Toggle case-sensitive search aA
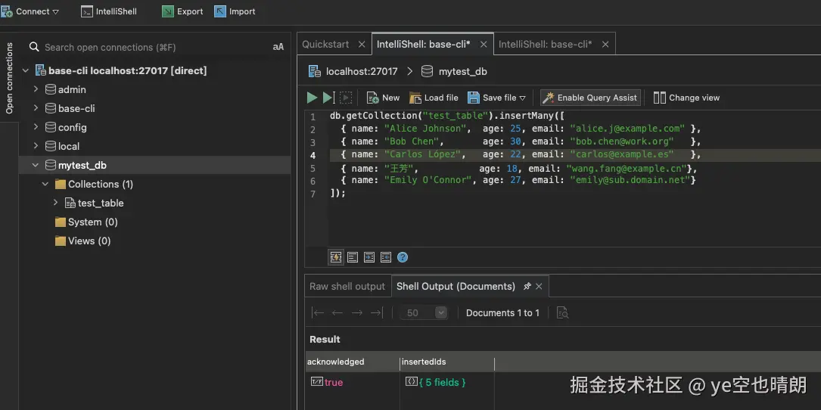The width and height of the screenshot is (821, 410). tap(278, 47)
